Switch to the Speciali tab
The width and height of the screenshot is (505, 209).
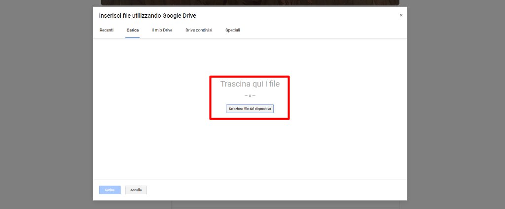[x=233, y=30]
